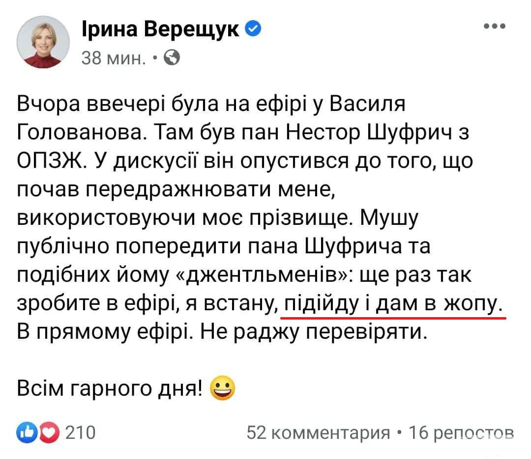Image resolution: width=531 pixels, height=459 pixels.
Task: Open the "38 мин." post timestamp
Action: 114,58
